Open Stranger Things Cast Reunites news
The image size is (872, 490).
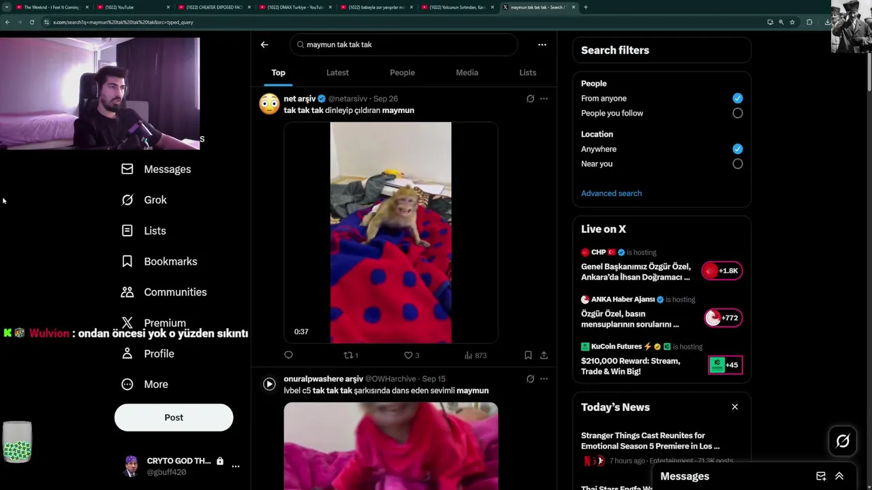[x=650, y=441]
